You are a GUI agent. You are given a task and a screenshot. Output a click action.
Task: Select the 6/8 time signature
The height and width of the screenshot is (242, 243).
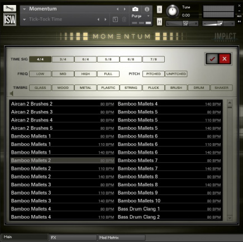coord(131,59)
